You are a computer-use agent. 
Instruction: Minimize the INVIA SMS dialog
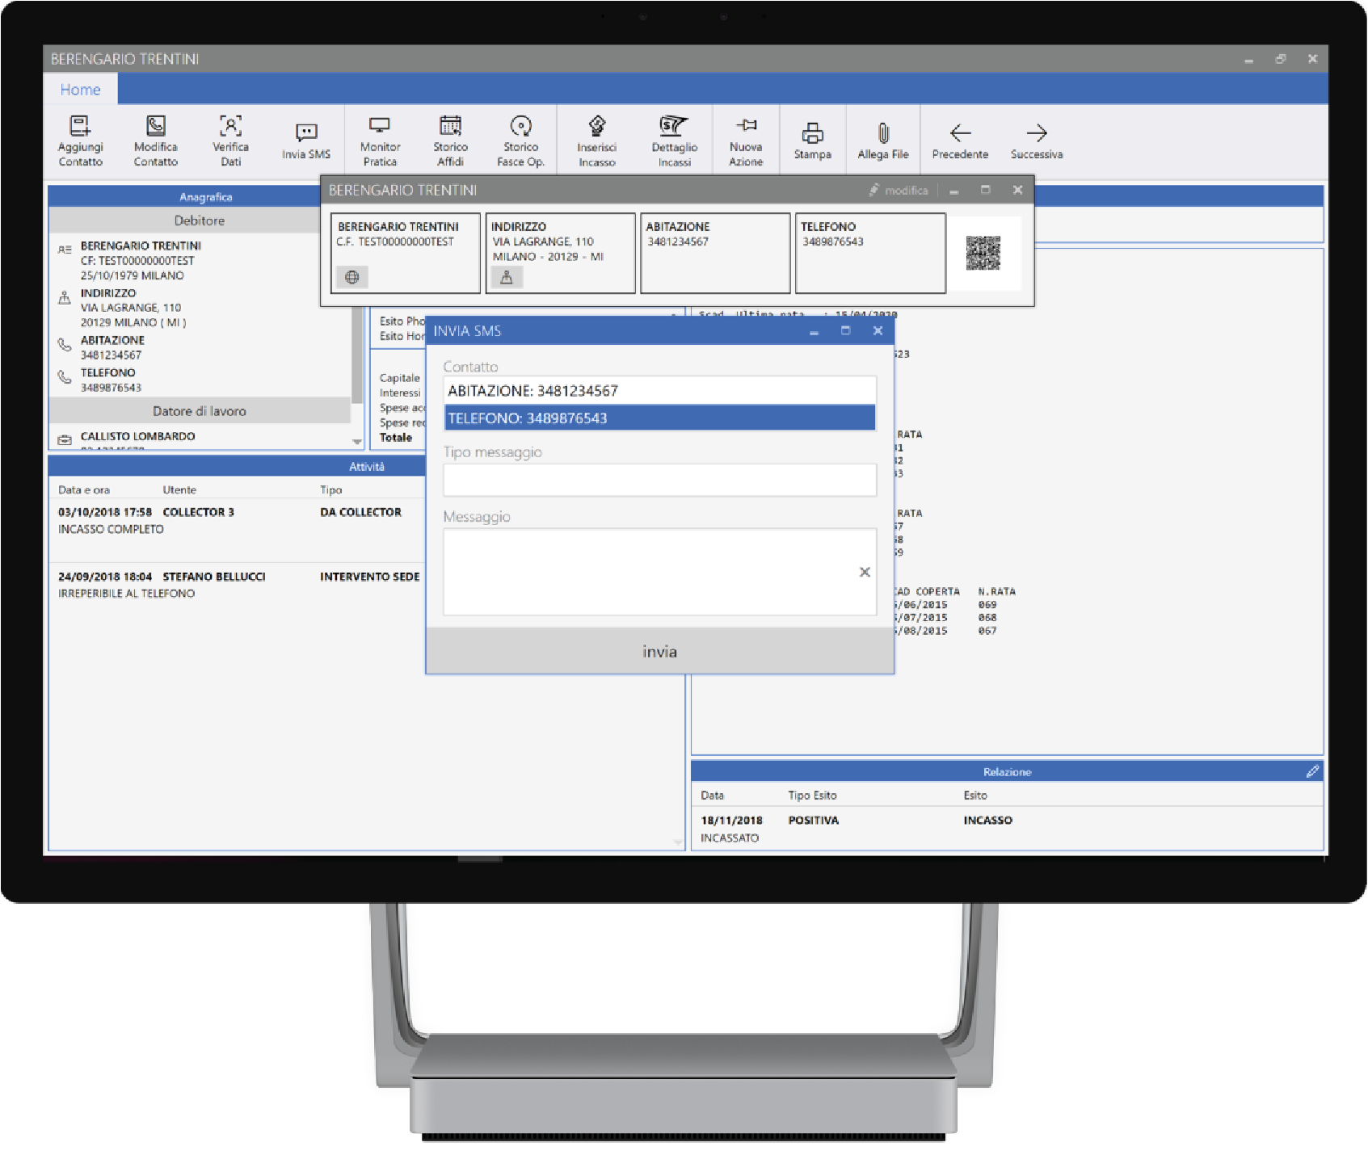point(814,331)
